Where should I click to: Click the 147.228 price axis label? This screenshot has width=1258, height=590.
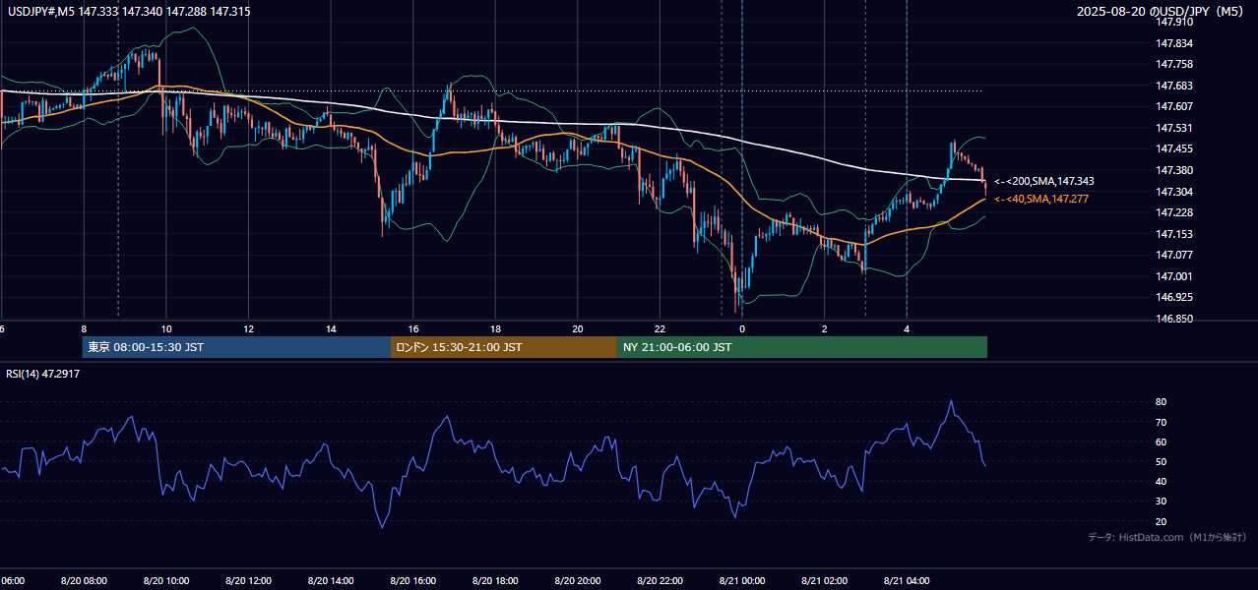point(1175,212)
